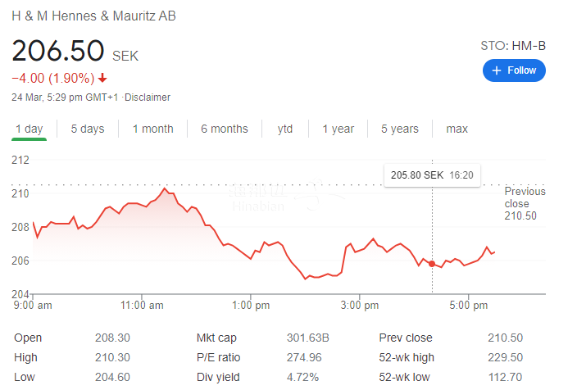577x390 pixels.
Task: Show the max range chart
Action: [457, 129]
